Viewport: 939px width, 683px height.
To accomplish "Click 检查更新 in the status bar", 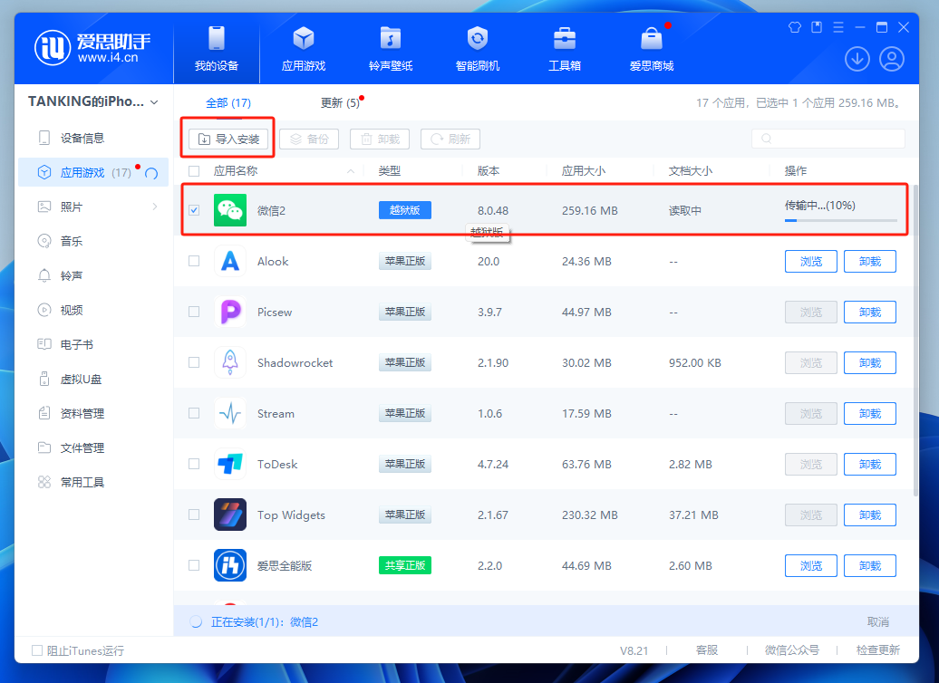I will (x=878, y=650).
